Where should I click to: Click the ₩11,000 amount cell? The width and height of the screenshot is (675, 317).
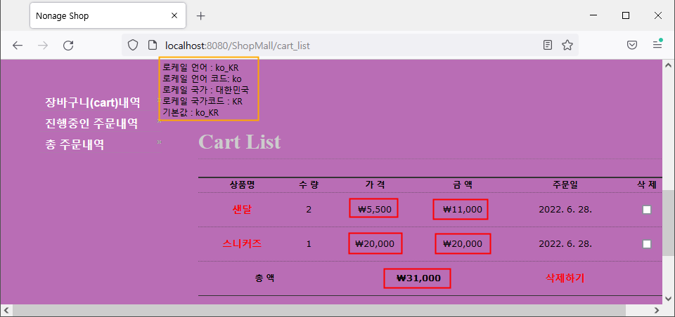point(463,210)
